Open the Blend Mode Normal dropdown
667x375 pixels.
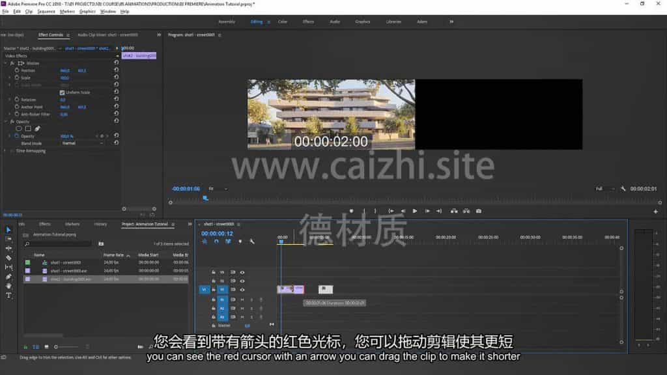[83, 143]
